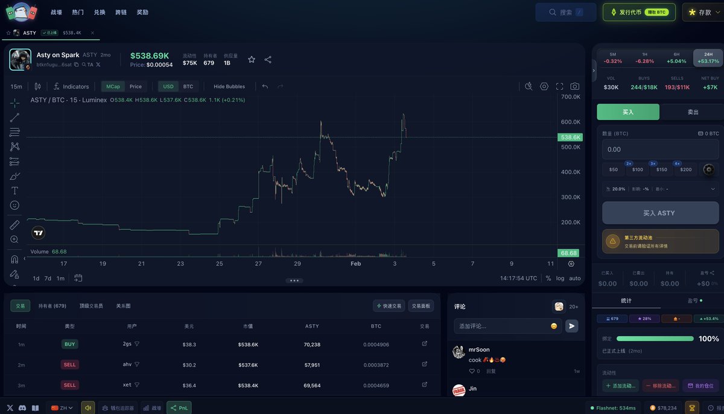Undo the last chart action
724x414 pixels.
click(x=265, y=86)
